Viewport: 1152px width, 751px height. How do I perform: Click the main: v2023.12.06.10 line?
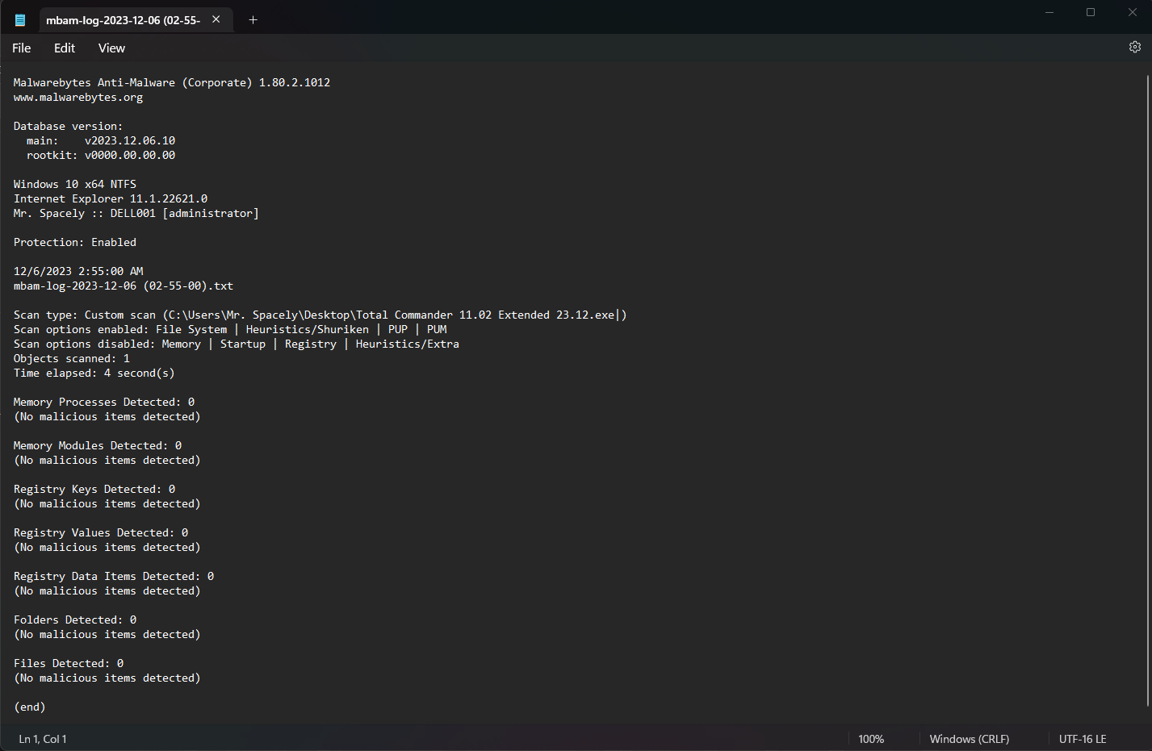[x=101, y=140]
